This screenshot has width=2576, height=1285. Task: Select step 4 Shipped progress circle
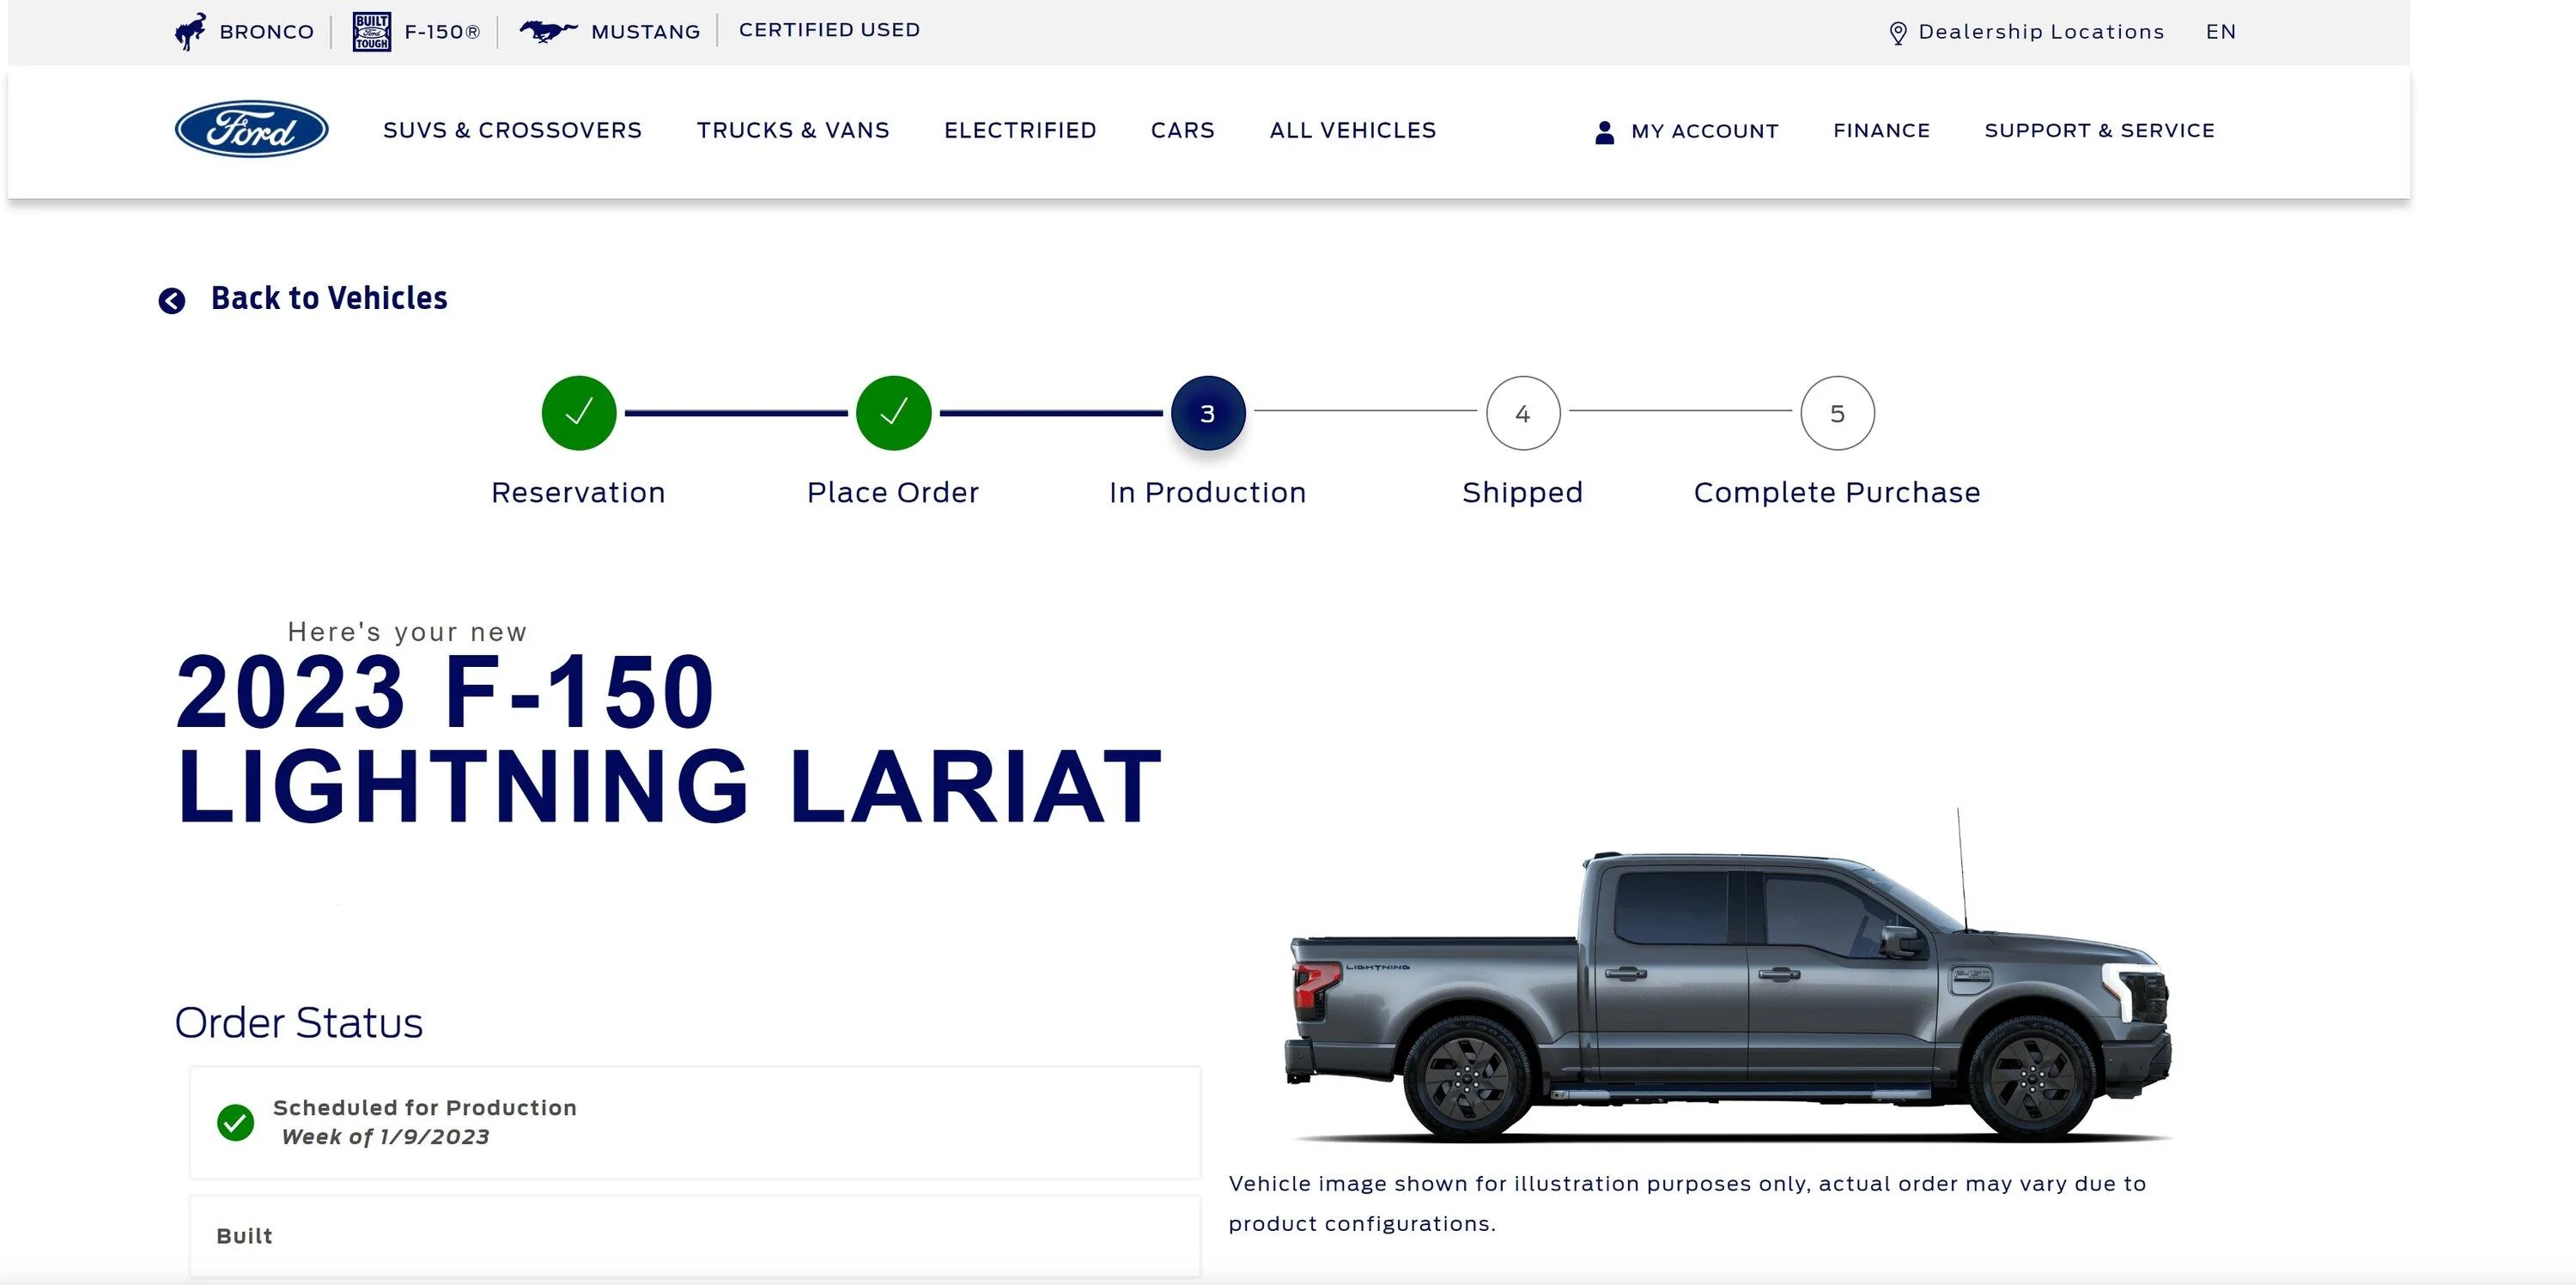tap(1523, 413)
